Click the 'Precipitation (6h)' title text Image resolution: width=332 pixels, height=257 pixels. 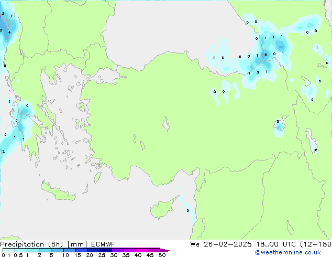[31, 244]
